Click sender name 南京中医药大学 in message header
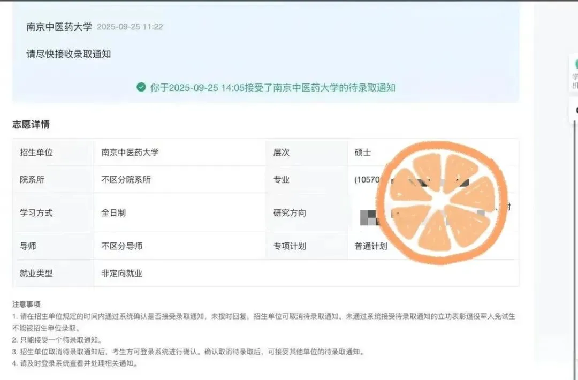The image size is (578, 380). pos(59,27)
